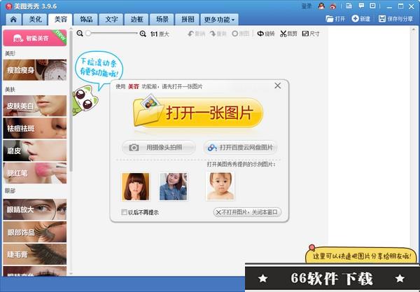The image size is (420, 292).
Task: Open the 拼图 tab
Action: point(188,20)
